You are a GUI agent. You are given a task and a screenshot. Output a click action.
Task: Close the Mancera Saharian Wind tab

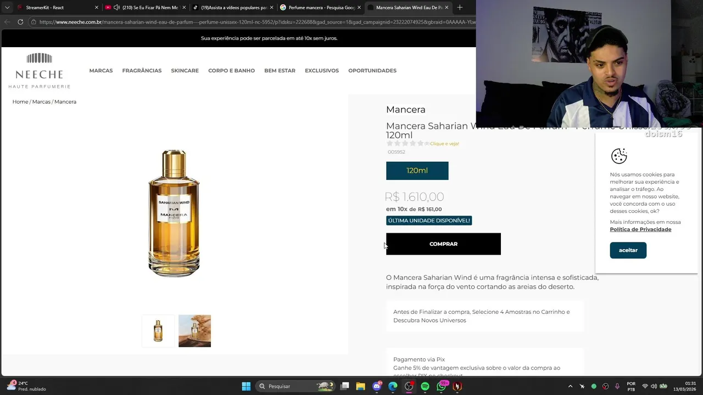click(447, 8)
